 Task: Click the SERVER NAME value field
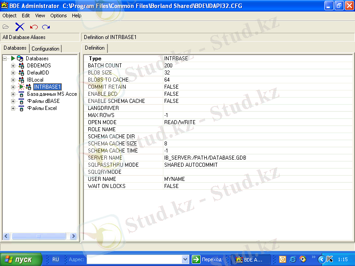(x=258, y=158)
